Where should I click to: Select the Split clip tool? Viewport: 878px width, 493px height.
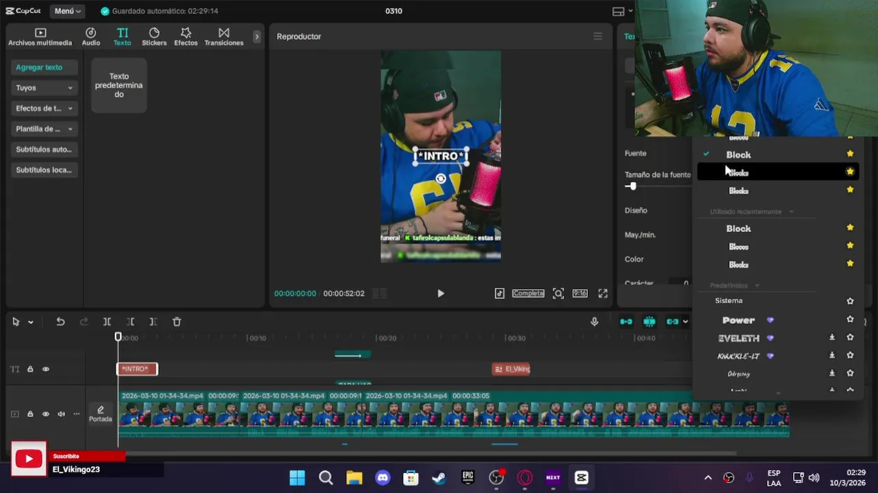(107, 322)
